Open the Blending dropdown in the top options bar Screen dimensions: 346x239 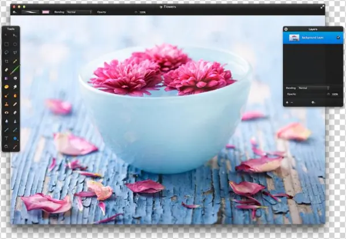coord(79,12)
